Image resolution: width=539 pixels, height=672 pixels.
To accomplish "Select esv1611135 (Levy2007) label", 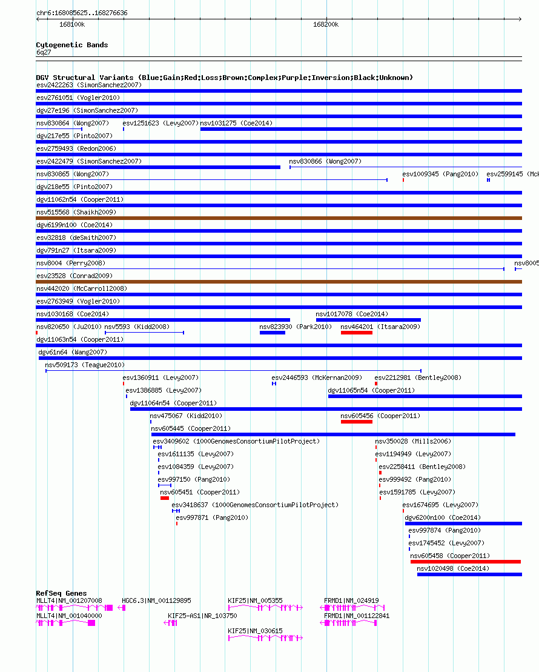I will pos(196,454).
